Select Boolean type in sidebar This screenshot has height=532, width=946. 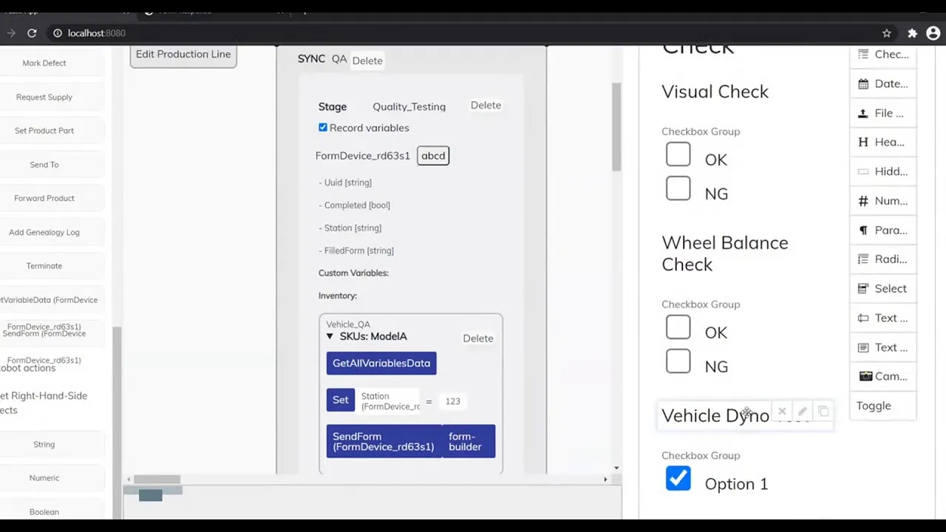[44, 511]
